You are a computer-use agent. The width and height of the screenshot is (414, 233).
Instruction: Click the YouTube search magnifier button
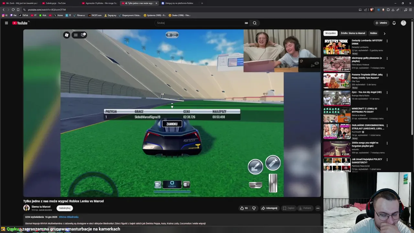tap(255, 23)
